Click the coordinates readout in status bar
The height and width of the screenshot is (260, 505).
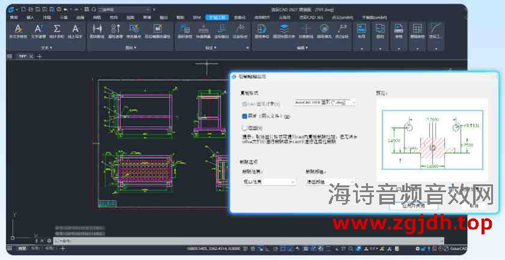click(214, 249)
